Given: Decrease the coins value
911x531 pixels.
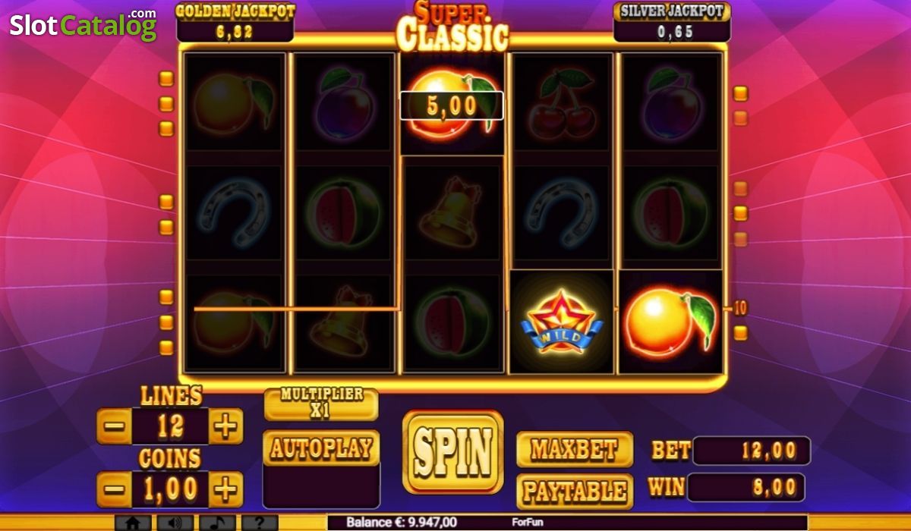Looking at the screenshot, I should [x=115, y=489].
